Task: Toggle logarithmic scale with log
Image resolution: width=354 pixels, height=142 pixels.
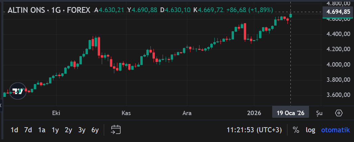Action: pyautogui.click(x=310, y=130)
